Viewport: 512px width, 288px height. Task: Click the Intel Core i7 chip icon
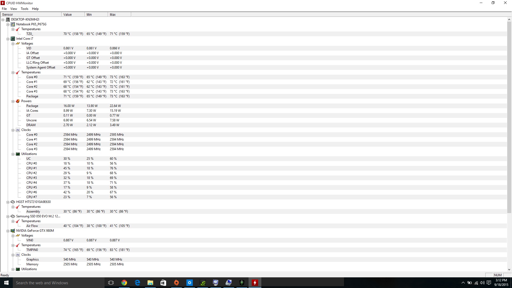pyautogui.click(x=13, y=39)
